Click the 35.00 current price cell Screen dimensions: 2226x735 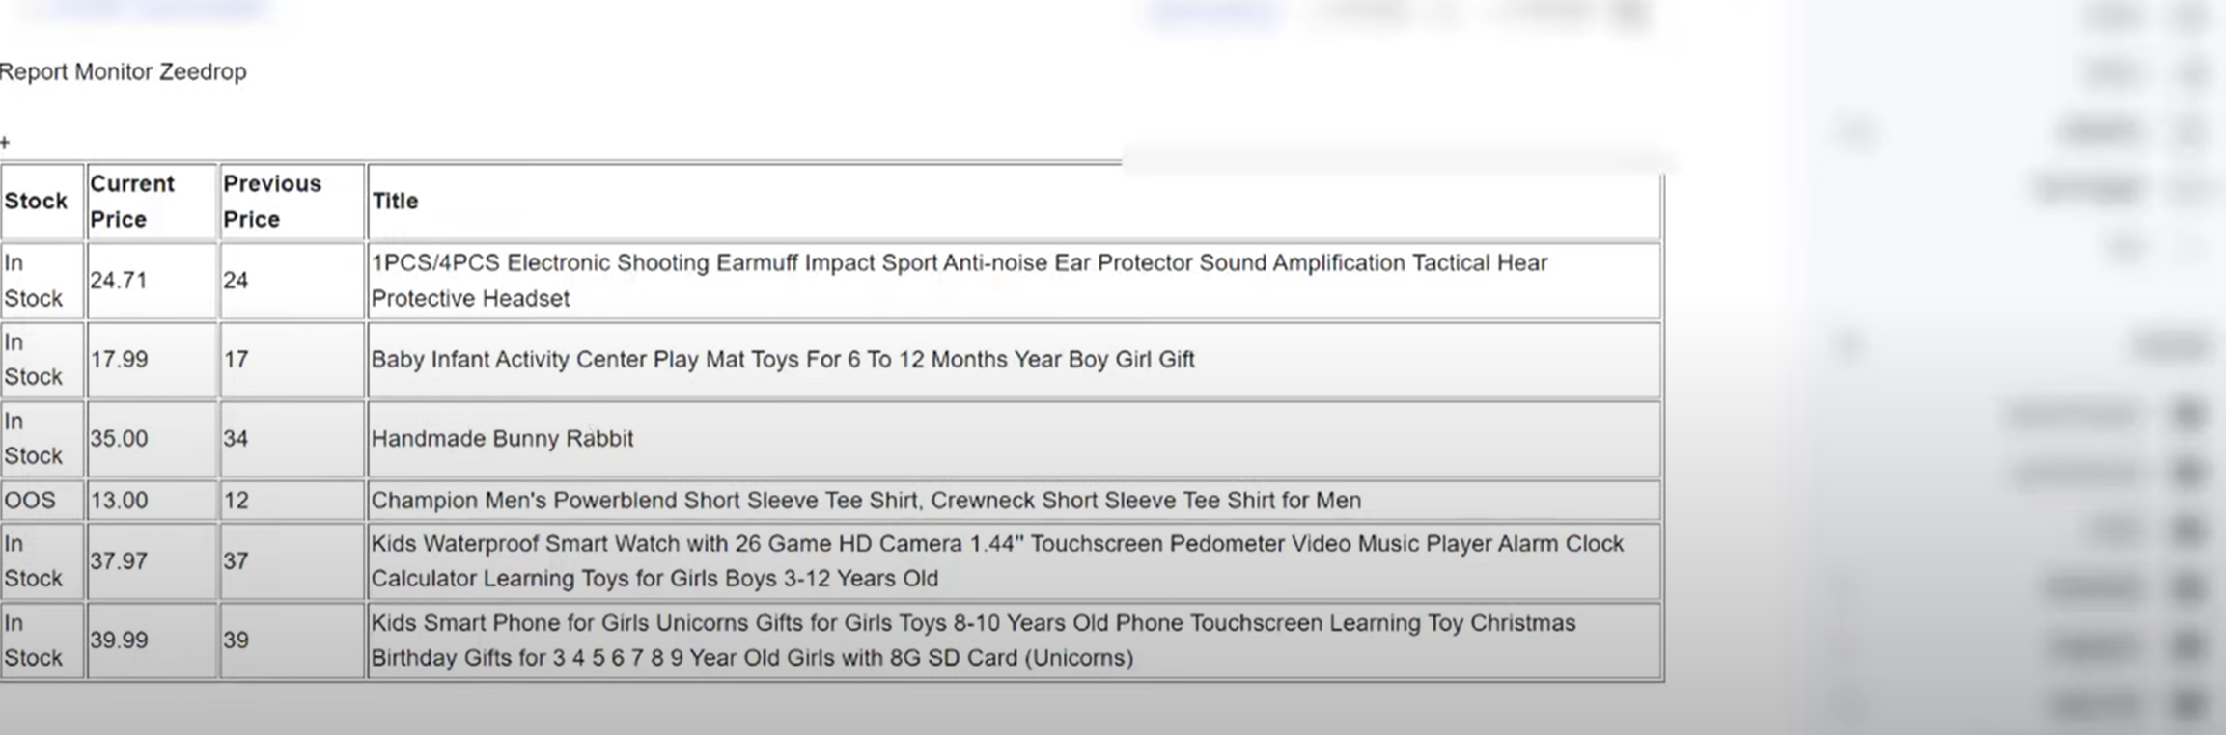[119, 439]
